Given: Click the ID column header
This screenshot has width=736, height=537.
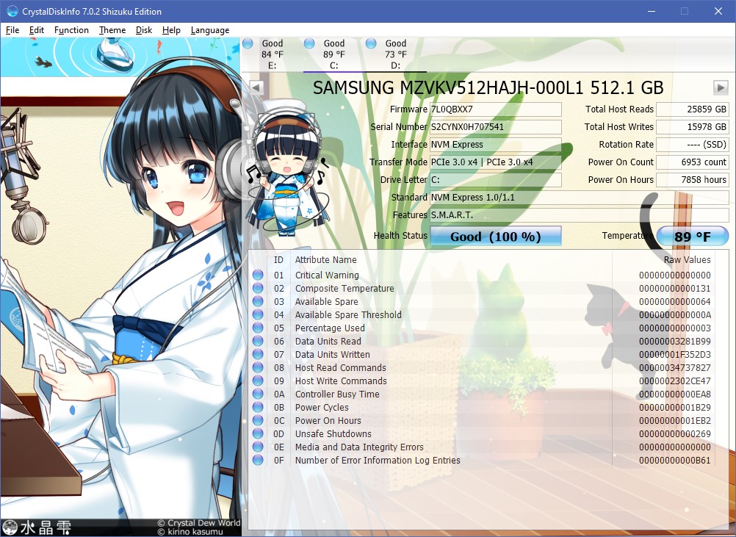Looking at the screenshot, I should [x=279, y=259].
